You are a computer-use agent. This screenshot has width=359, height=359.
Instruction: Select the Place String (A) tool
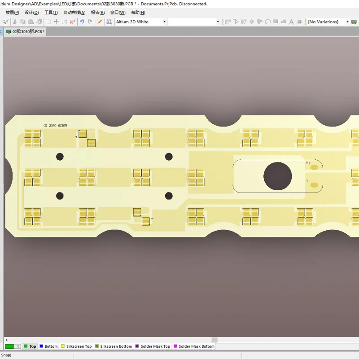pyautogui.click(x=292, y=22)
